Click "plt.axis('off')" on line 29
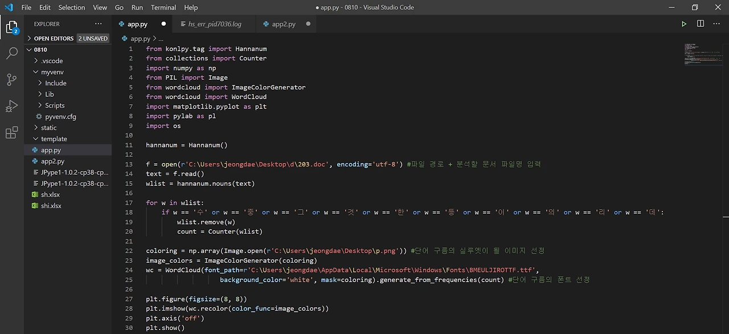This screenshot has width=729, height=334. (x=175, y=318)
